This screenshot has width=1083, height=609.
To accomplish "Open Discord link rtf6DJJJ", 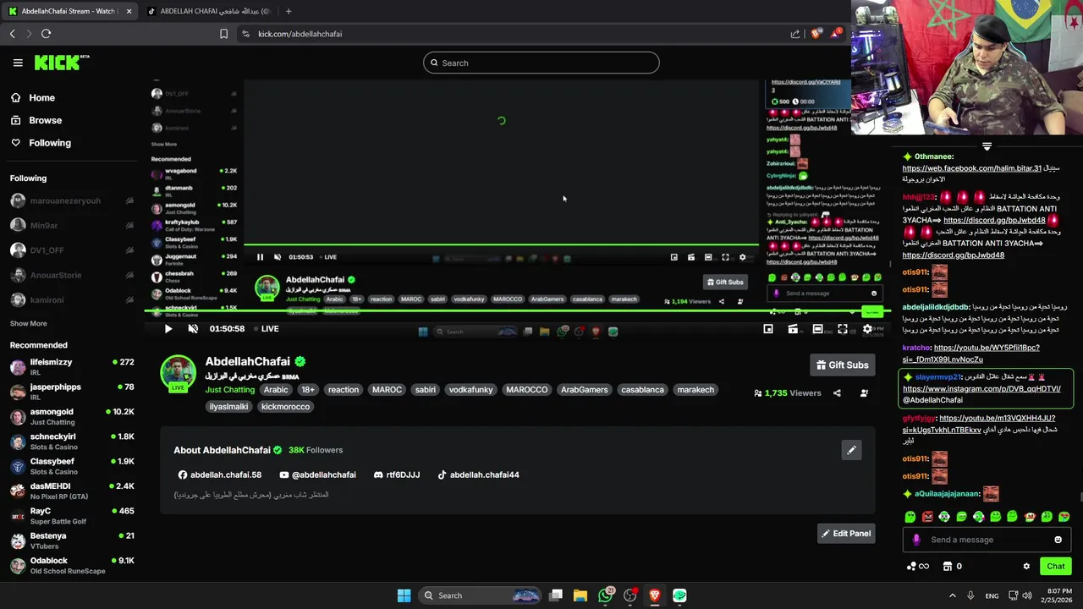I will point(397,475).
